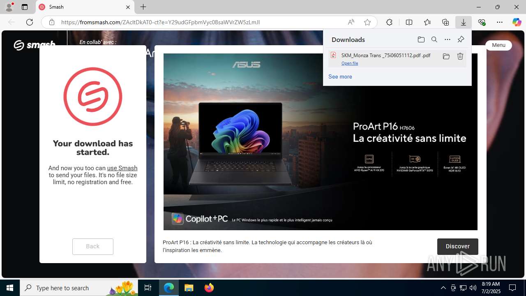The height and width of the screenshot is (296, 526).
Task: Open network icon in system tray
Action: pos(463,288)
